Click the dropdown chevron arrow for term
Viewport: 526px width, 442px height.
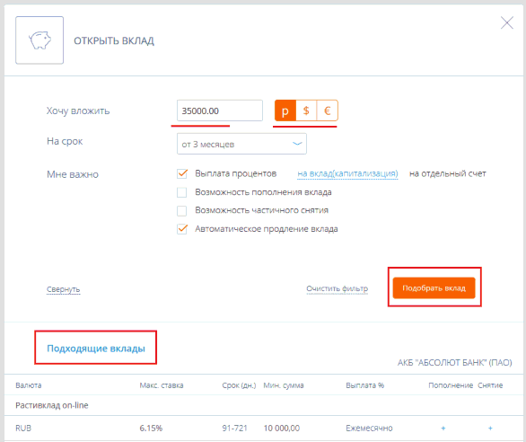tap(297, 144)
